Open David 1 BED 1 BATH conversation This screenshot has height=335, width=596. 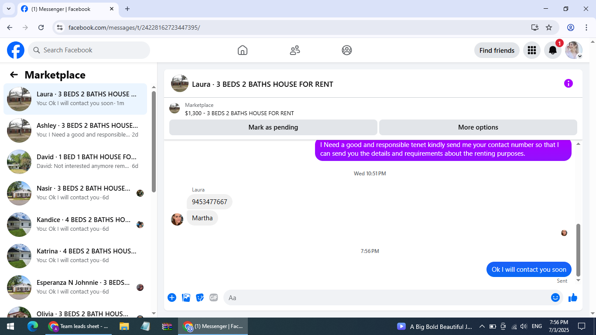click(75, 162)
